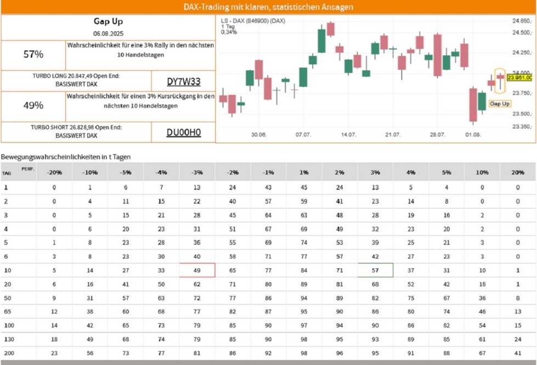This screenshot has height=365, width=537.
Task: Select the -10% column header
Action: [90, 173]
